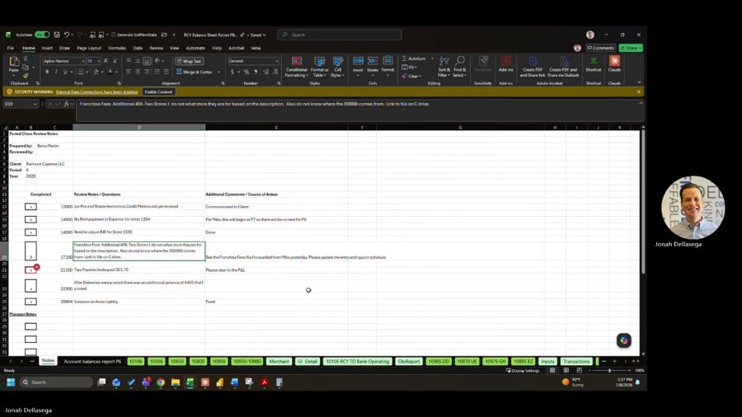Expand the AutoSum dropdown arrow
The height and width of the screenshot is (417, 742).
[432, 59]
